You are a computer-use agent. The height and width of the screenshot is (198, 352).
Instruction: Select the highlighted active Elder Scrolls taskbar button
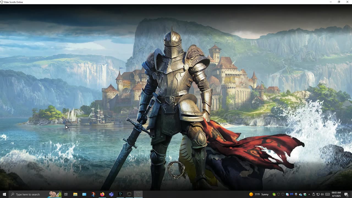pyautogui.click(x=138, y=194)
